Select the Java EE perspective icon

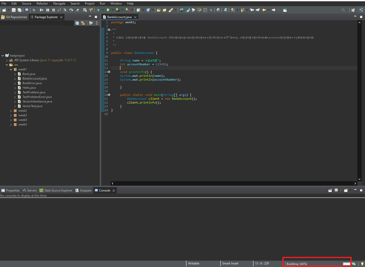pos(361,10)
